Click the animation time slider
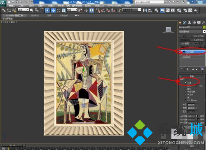 click(12, 145)
